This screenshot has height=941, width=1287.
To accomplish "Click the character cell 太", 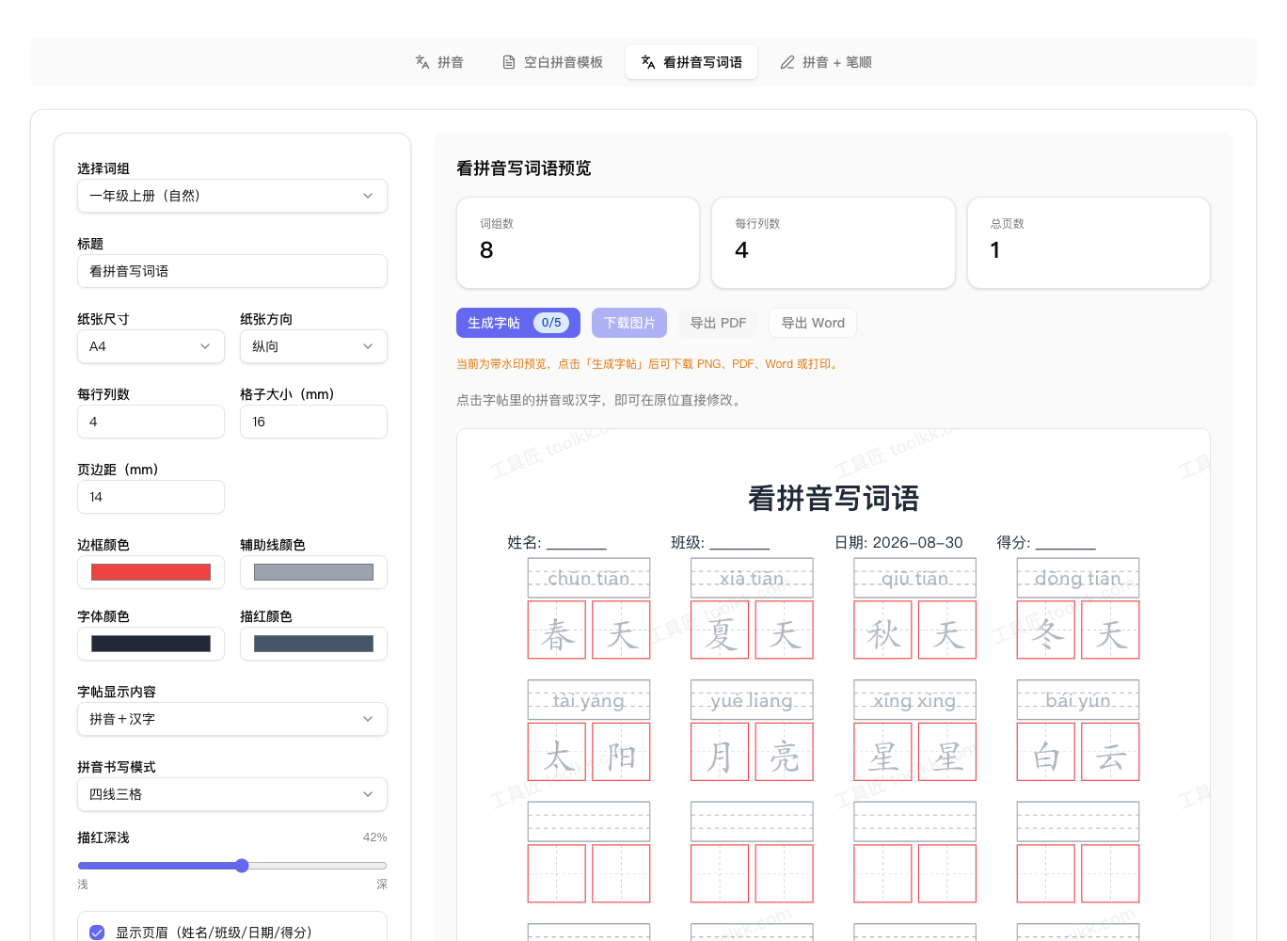I will click(x=557, y=752).
